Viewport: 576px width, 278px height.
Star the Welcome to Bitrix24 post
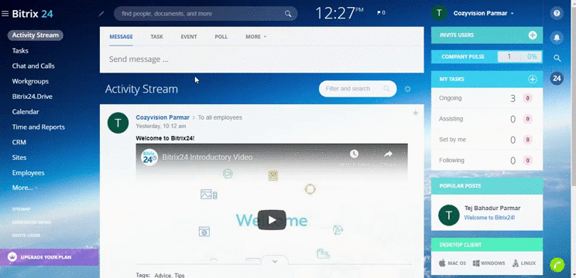(416, 114)
